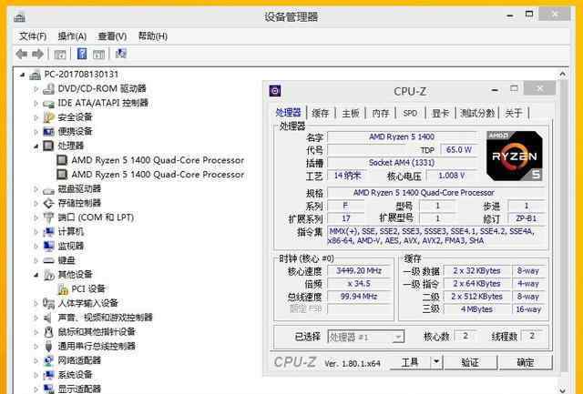583x394 pixels.
Task: Click the 插槽 value Socket AM4 (1331)
Action: coord(402,163)
